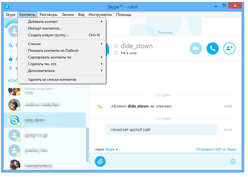Image resolution: width=248 pixels, height=177 pixels.
Task: Click the 14:10 message timestamp
Action: point(228,130)
